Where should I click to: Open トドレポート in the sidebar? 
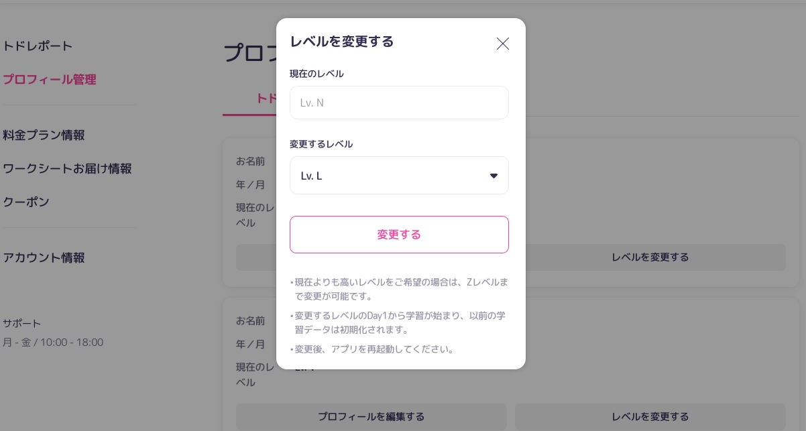point(38,46)
